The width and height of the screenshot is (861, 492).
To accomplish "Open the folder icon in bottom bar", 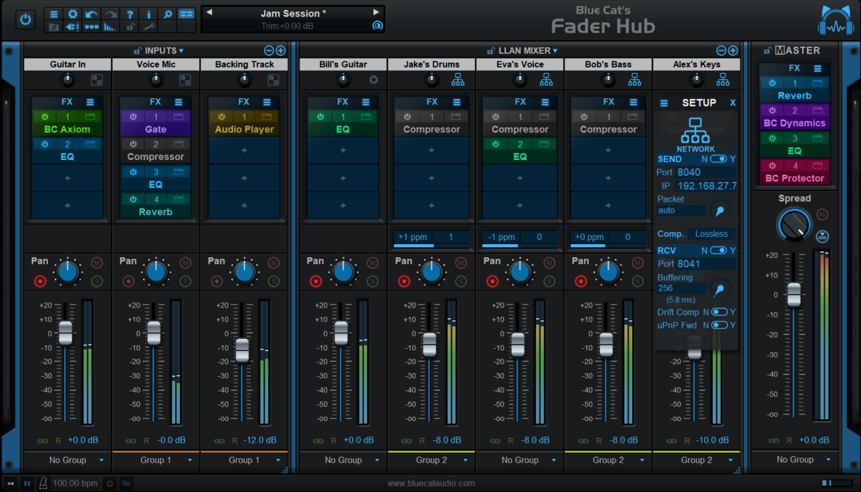I will (126, 483).
